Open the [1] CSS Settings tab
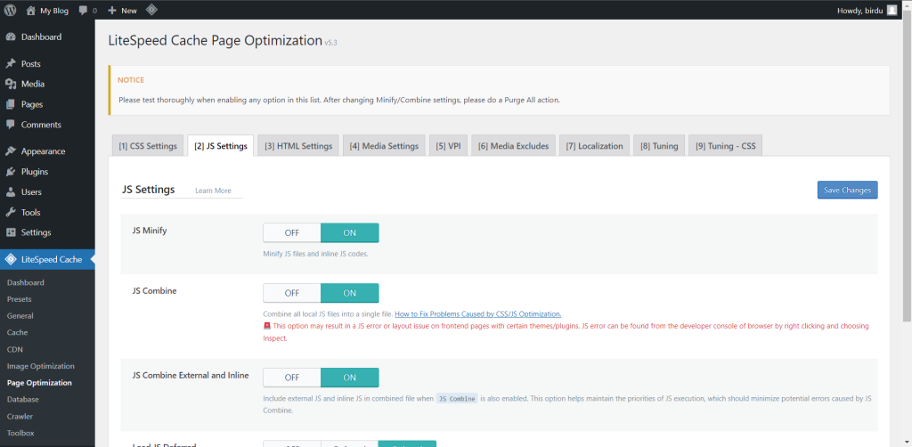The width and height of the screenshot is (912, 447). click(x=148, y=146)
